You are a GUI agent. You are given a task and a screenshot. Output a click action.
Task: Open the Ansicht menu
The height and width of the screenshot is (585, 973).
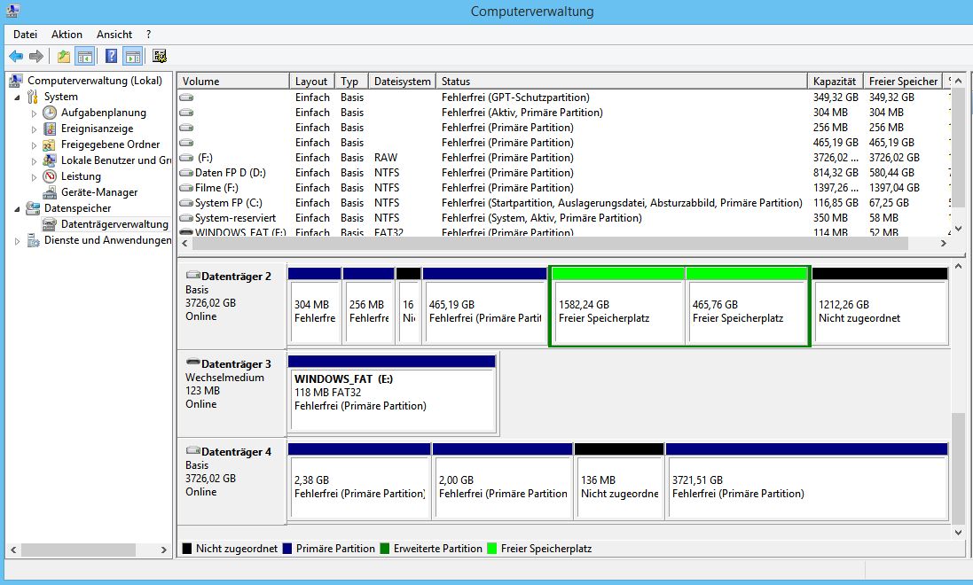114,35
